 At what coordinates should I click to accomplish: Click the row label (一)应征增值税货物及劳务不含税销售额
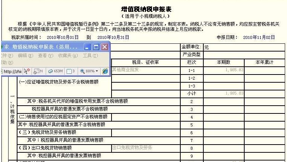coord(59,82)
